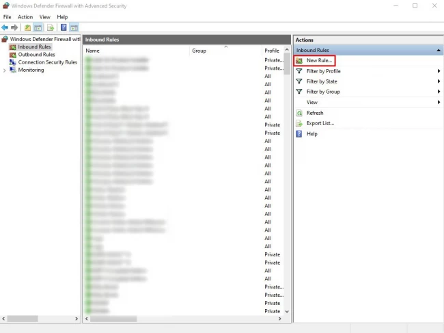Click the Windows Defender Firewall root node icon

5,39
